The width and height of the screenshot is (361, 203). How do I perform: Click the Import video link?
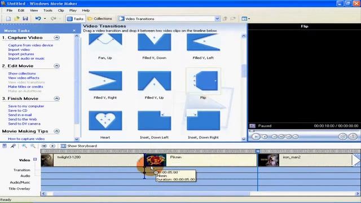click(x=19, y=50)
